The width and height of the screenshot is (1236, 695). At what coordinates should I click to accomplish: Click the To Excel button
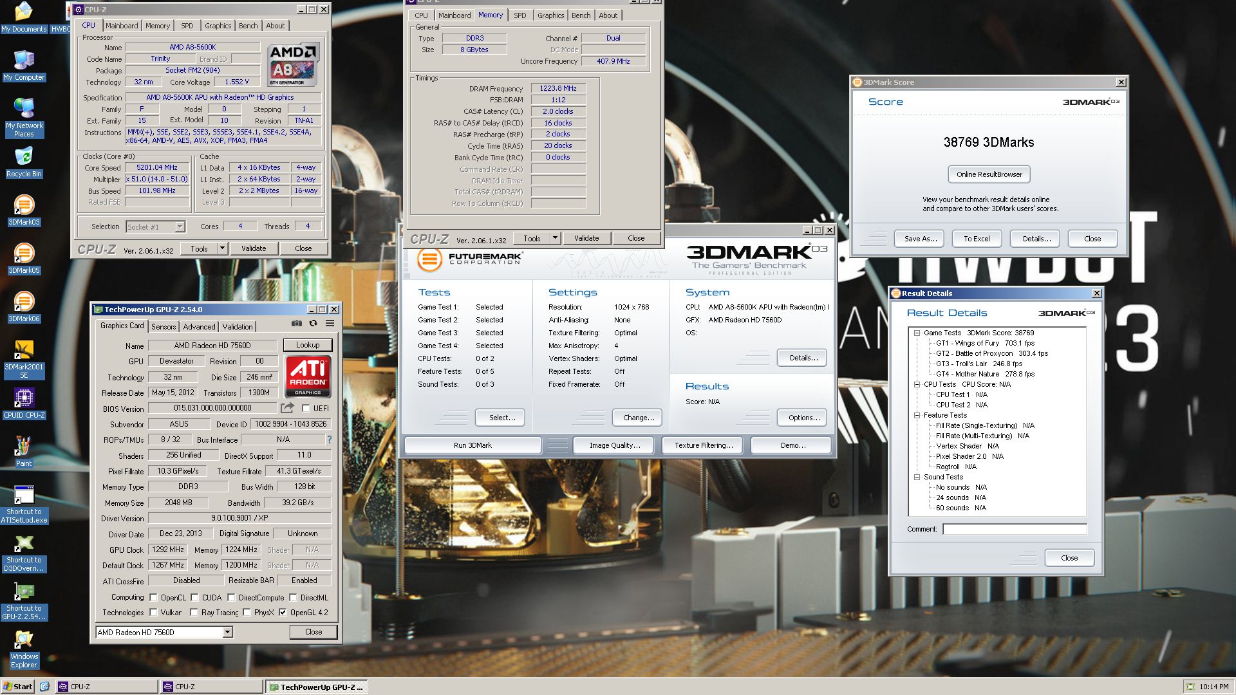(977, 239)
